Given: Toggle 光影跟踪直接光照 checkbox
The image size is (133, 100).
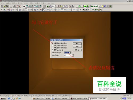Looking at the screenshot, I should pos(52,43).
